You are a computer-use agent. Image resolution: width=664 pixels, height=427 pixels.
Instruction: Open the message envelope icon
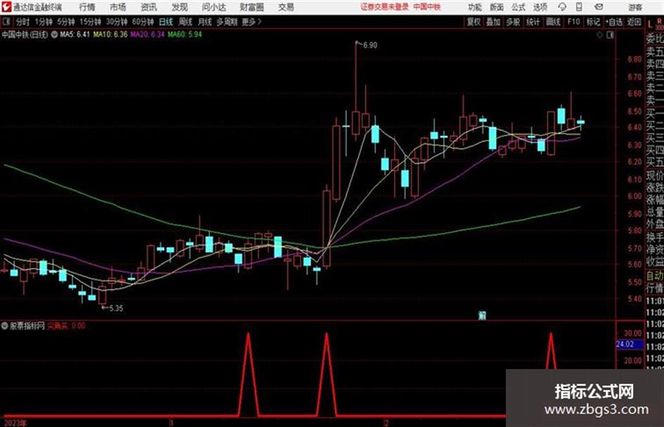[599, 7]
